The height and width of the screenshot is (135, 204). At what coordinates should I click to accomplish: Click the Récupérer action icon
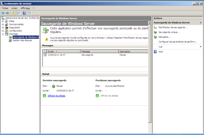pos(155,37)
